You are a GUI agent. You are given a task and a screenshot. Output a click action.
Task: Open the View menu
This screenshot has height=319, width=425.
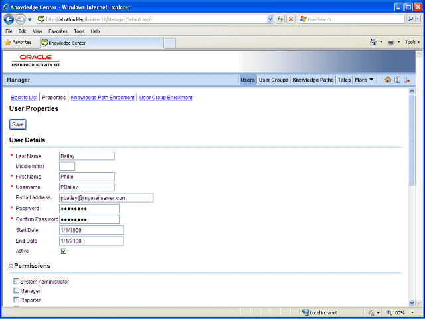tap(37, 31)
